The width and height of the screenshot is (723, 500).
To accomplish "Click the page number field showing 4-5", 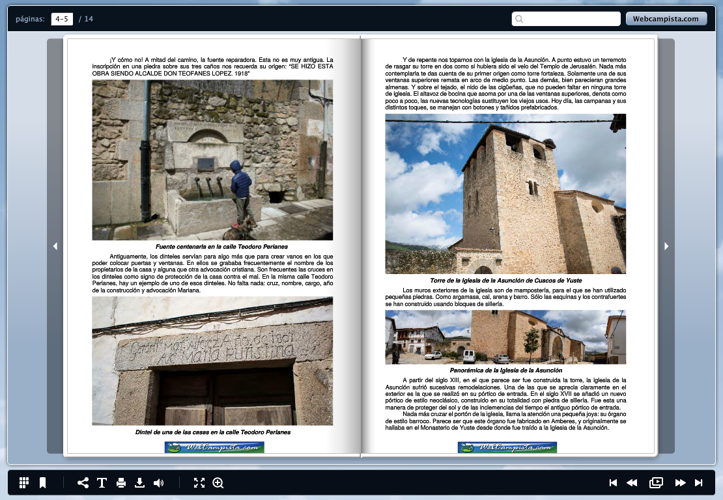I will click(x=62, y=19).
